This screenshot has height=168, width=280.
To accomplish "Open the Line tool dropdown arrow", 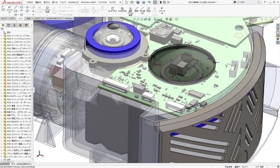I will [18, 7].
